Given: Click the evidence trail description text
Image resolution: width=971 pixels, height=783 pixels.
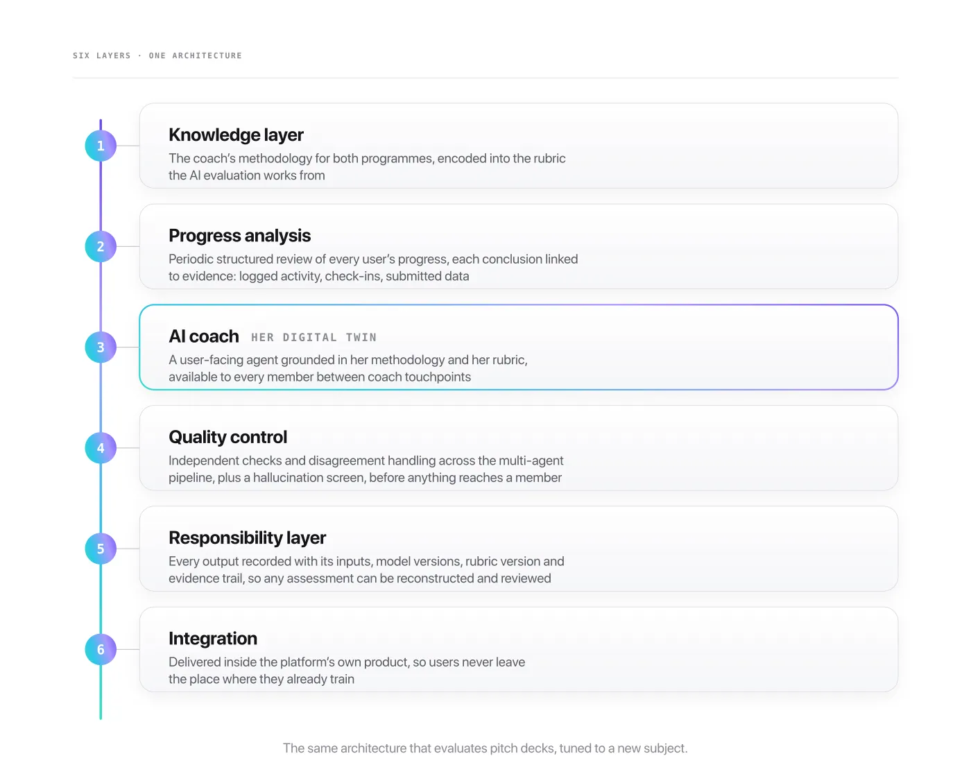Looking at the screenshot, I should [x=366, y=570].
